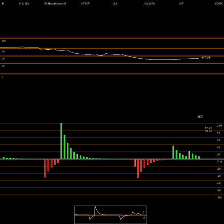
Task: Click the value 7 in mini chart
Action: point(144,212)
